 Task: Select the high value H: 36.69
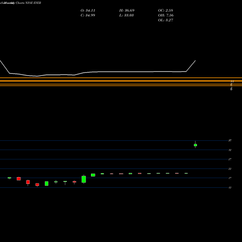coord(127,11)
